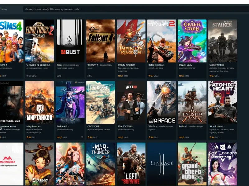Open the Life is Feudal: MMO cover
Viewport: 249px width, 186px height.
click(x=12, y=102)
